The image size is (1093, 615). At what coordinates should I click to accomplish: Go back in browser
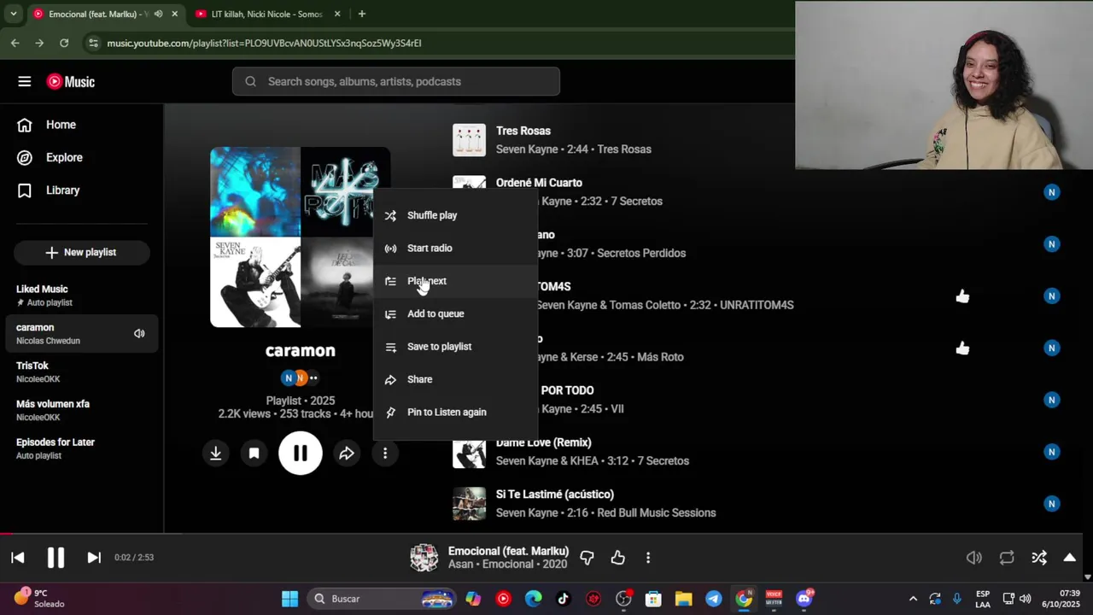pos(15,43)
